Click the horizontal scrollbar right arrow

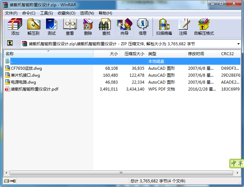(x=237, y=173)
